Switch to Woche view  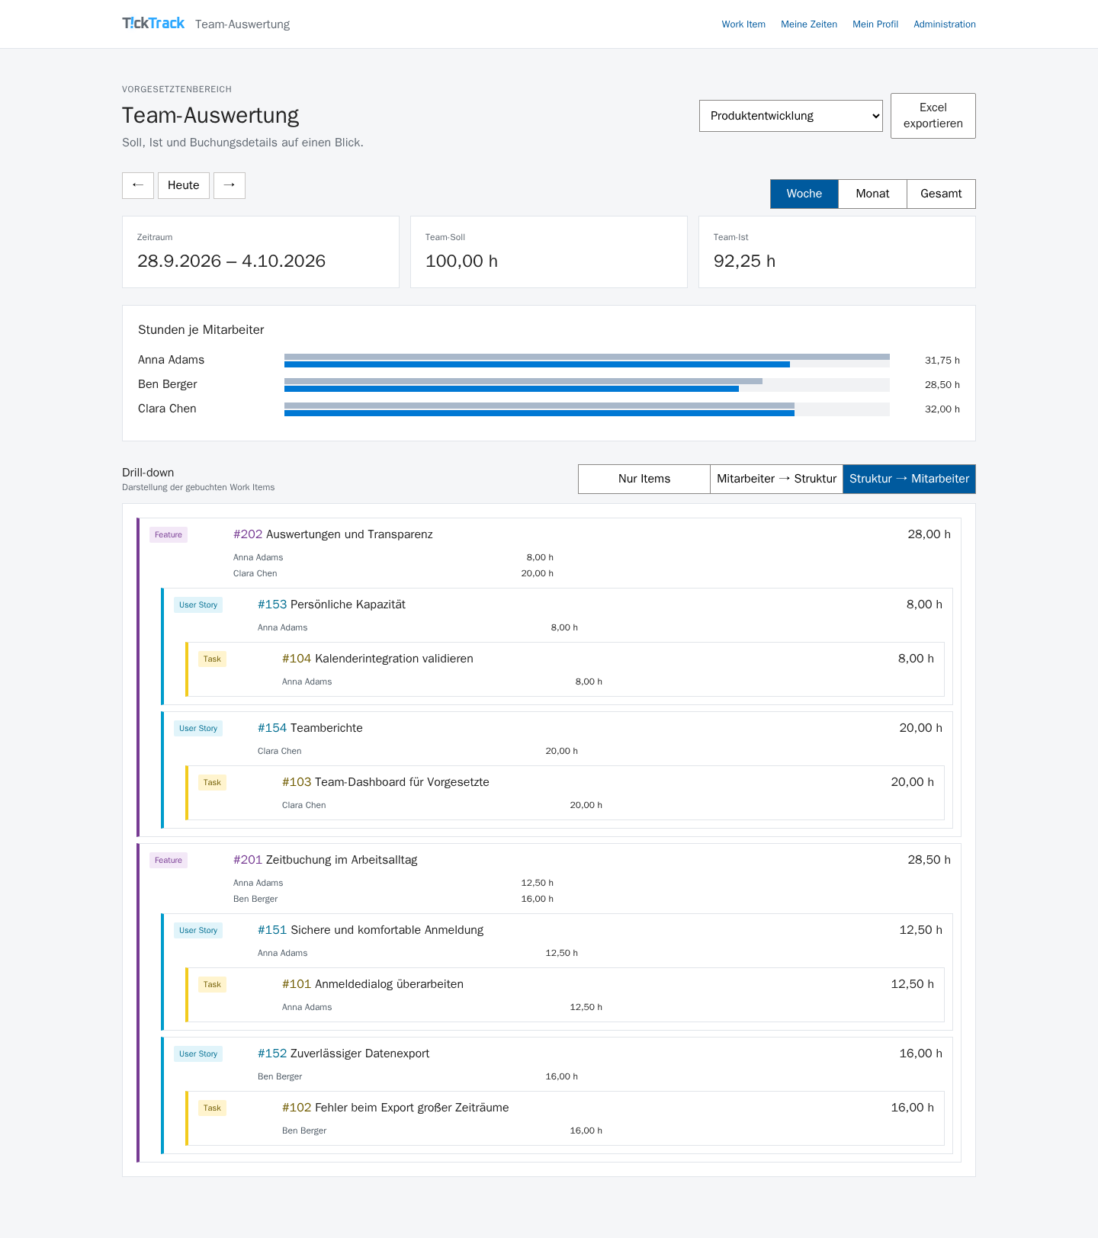804,194
